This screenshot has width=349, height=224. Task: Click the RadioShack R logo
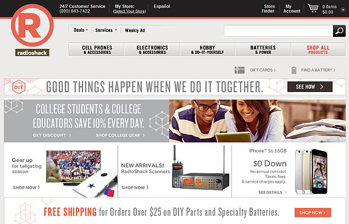(32, 25)
